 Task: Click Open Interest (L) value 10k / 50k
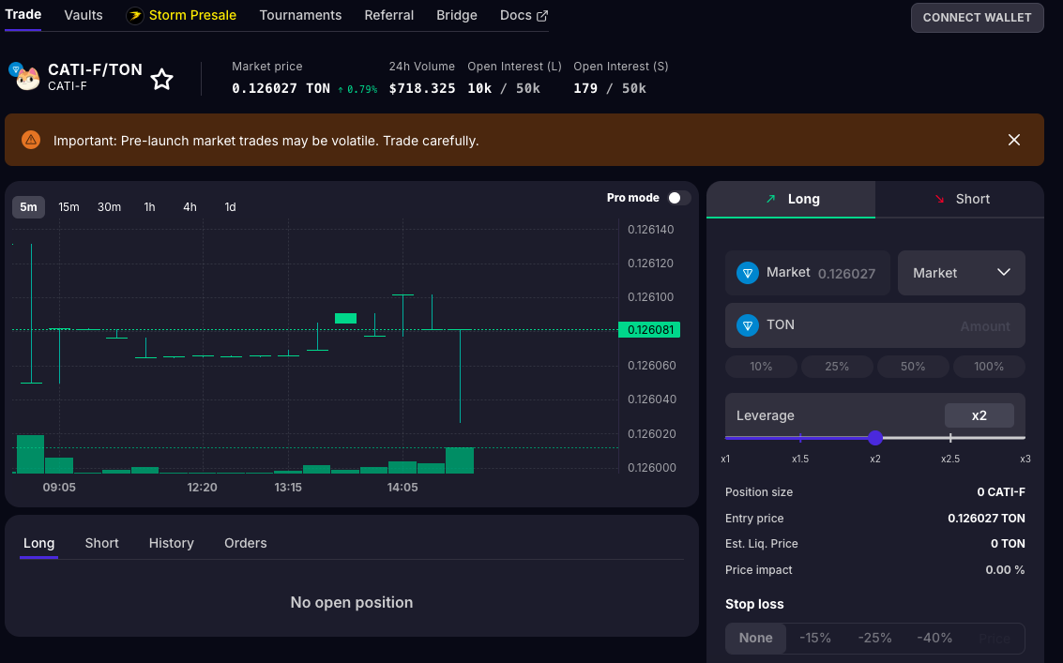[x=504, y=88]
